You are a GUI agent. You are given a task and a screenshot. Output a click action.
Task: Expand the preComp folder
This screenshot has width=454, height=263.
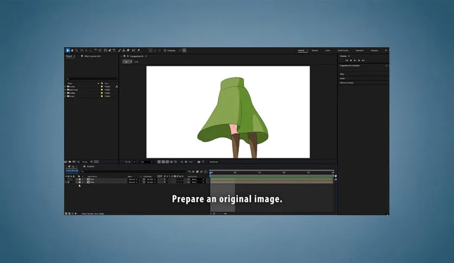tap(65, 90)
